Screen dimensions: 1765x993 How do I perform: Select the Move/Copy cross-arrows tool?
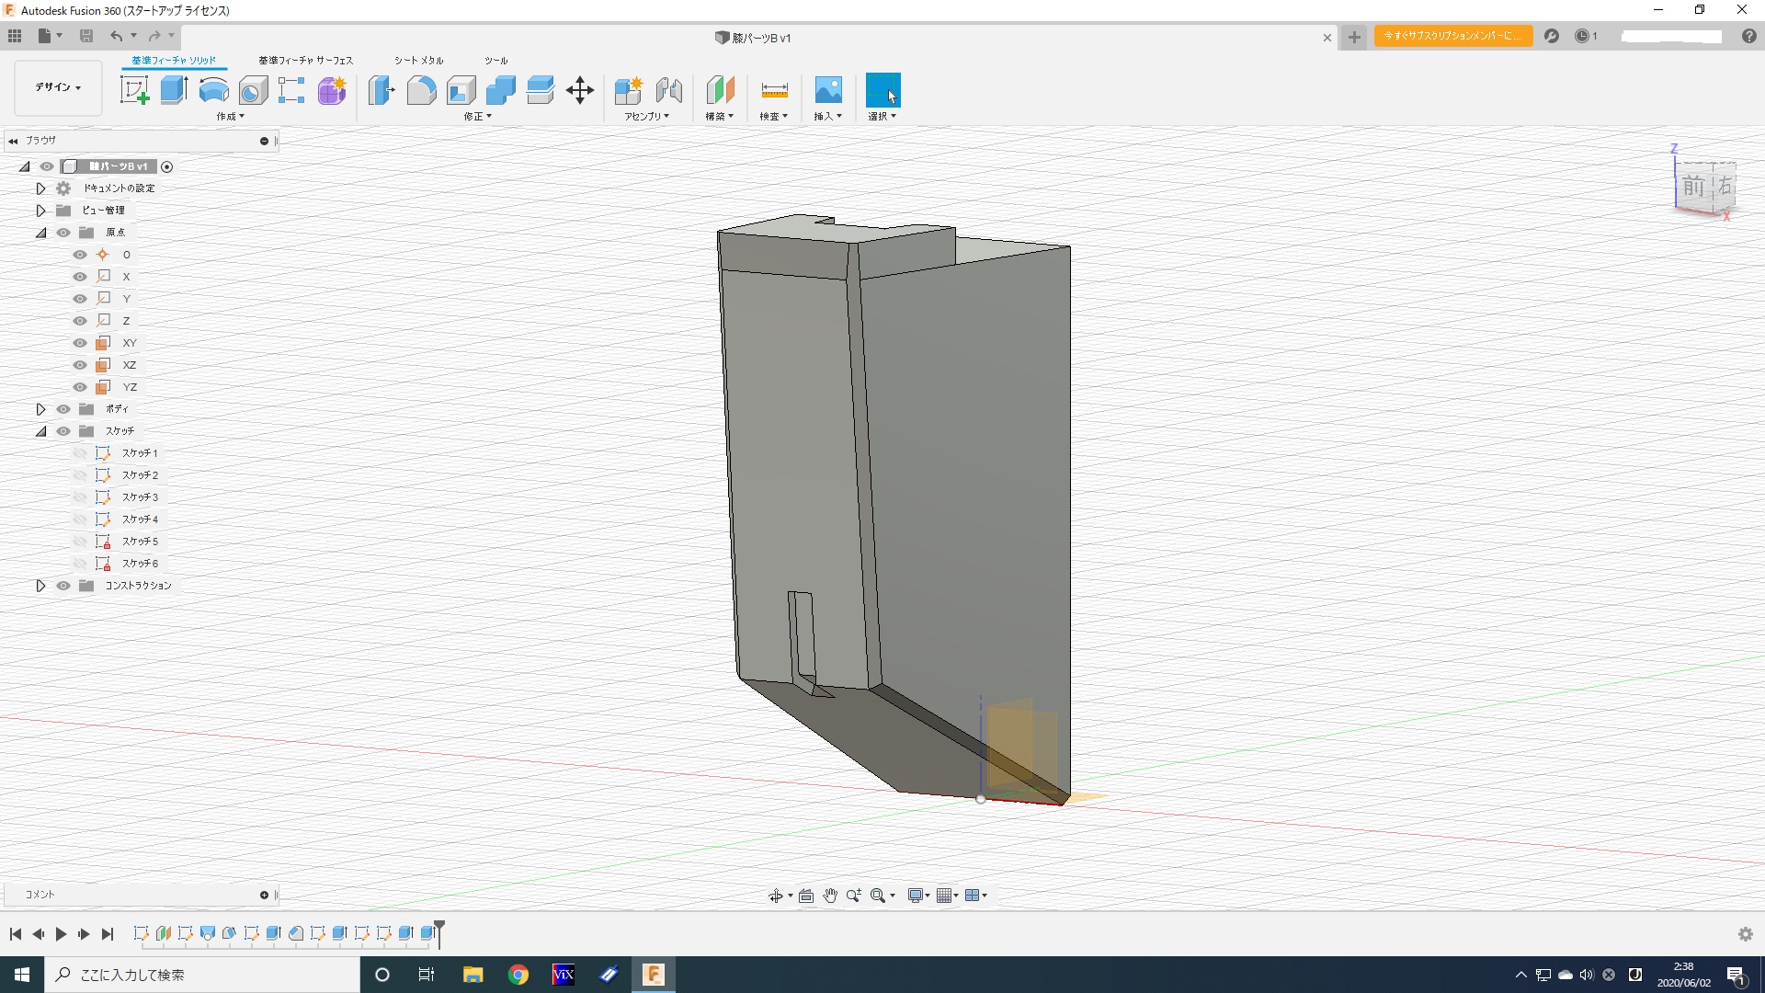point(580,90)
